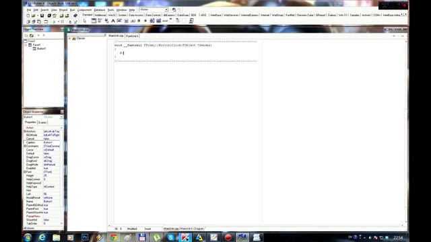Expand the Classes node in class explorer
431x242 pixels.
(x=70, y=38)
